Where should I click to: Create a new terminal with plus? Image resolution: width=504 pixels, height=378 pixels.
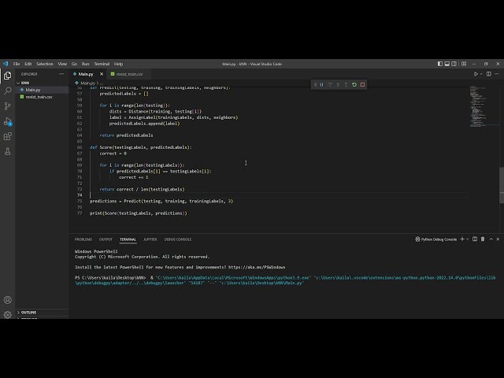pos(462,239)
